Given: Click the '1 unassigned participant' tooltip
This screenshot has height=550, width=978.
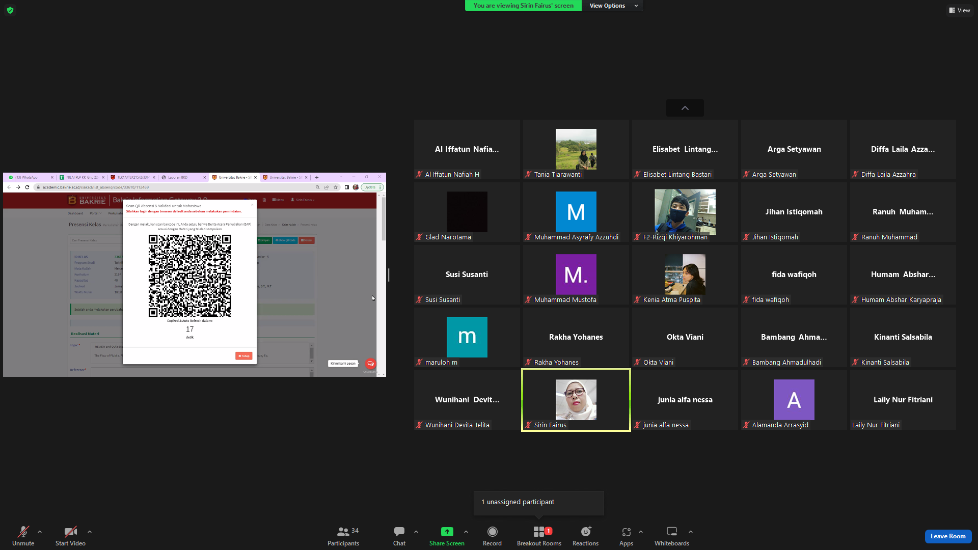Looking at the screenshot, I should pyautogui.click(x=539, y=503).
